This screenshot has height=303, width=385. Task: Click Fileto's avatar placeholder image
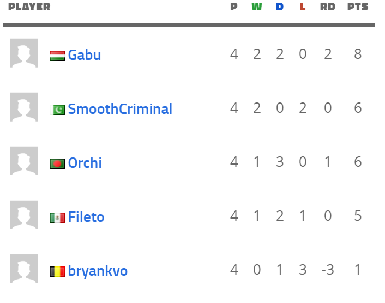pos(24,215)
